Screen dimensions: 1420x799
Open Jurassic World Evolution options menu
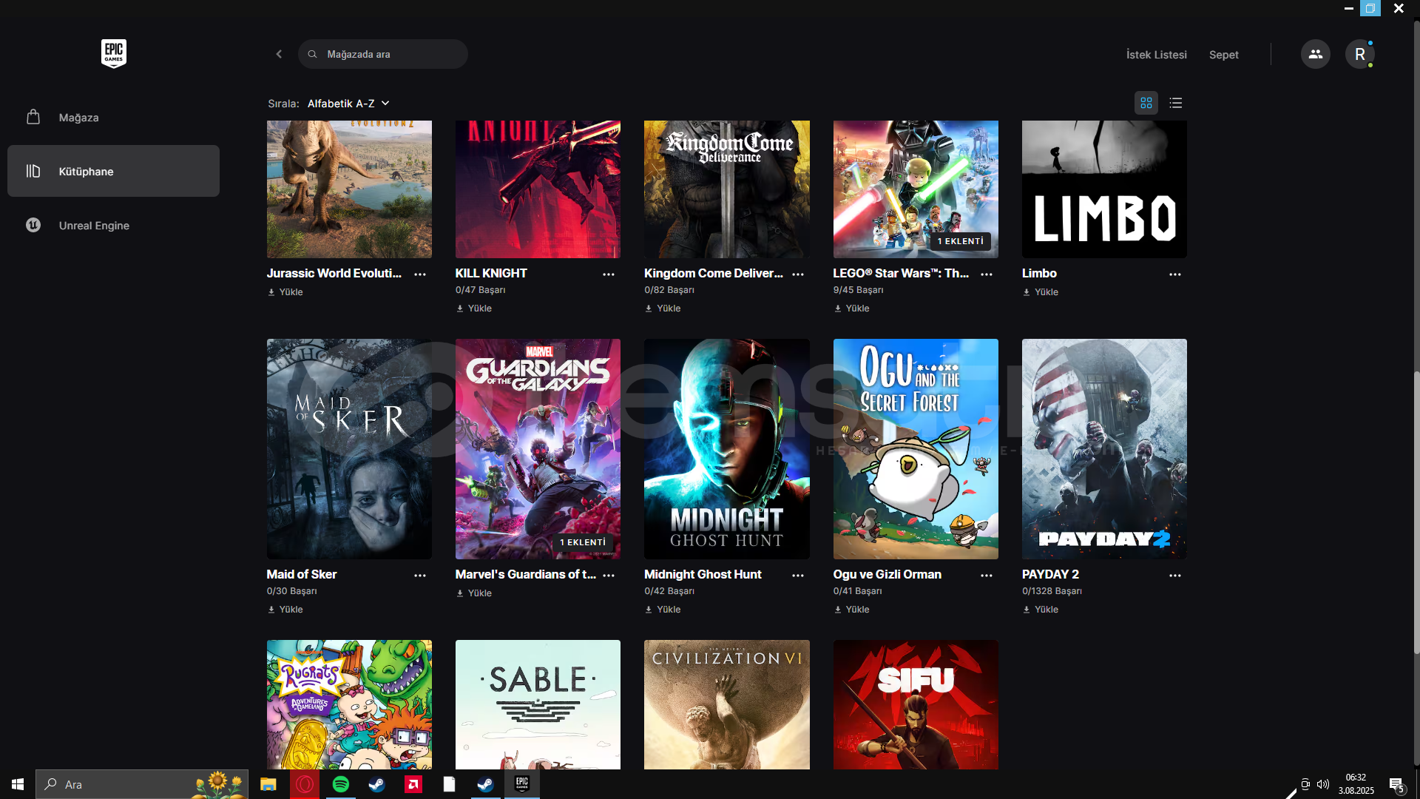(420, 274)
